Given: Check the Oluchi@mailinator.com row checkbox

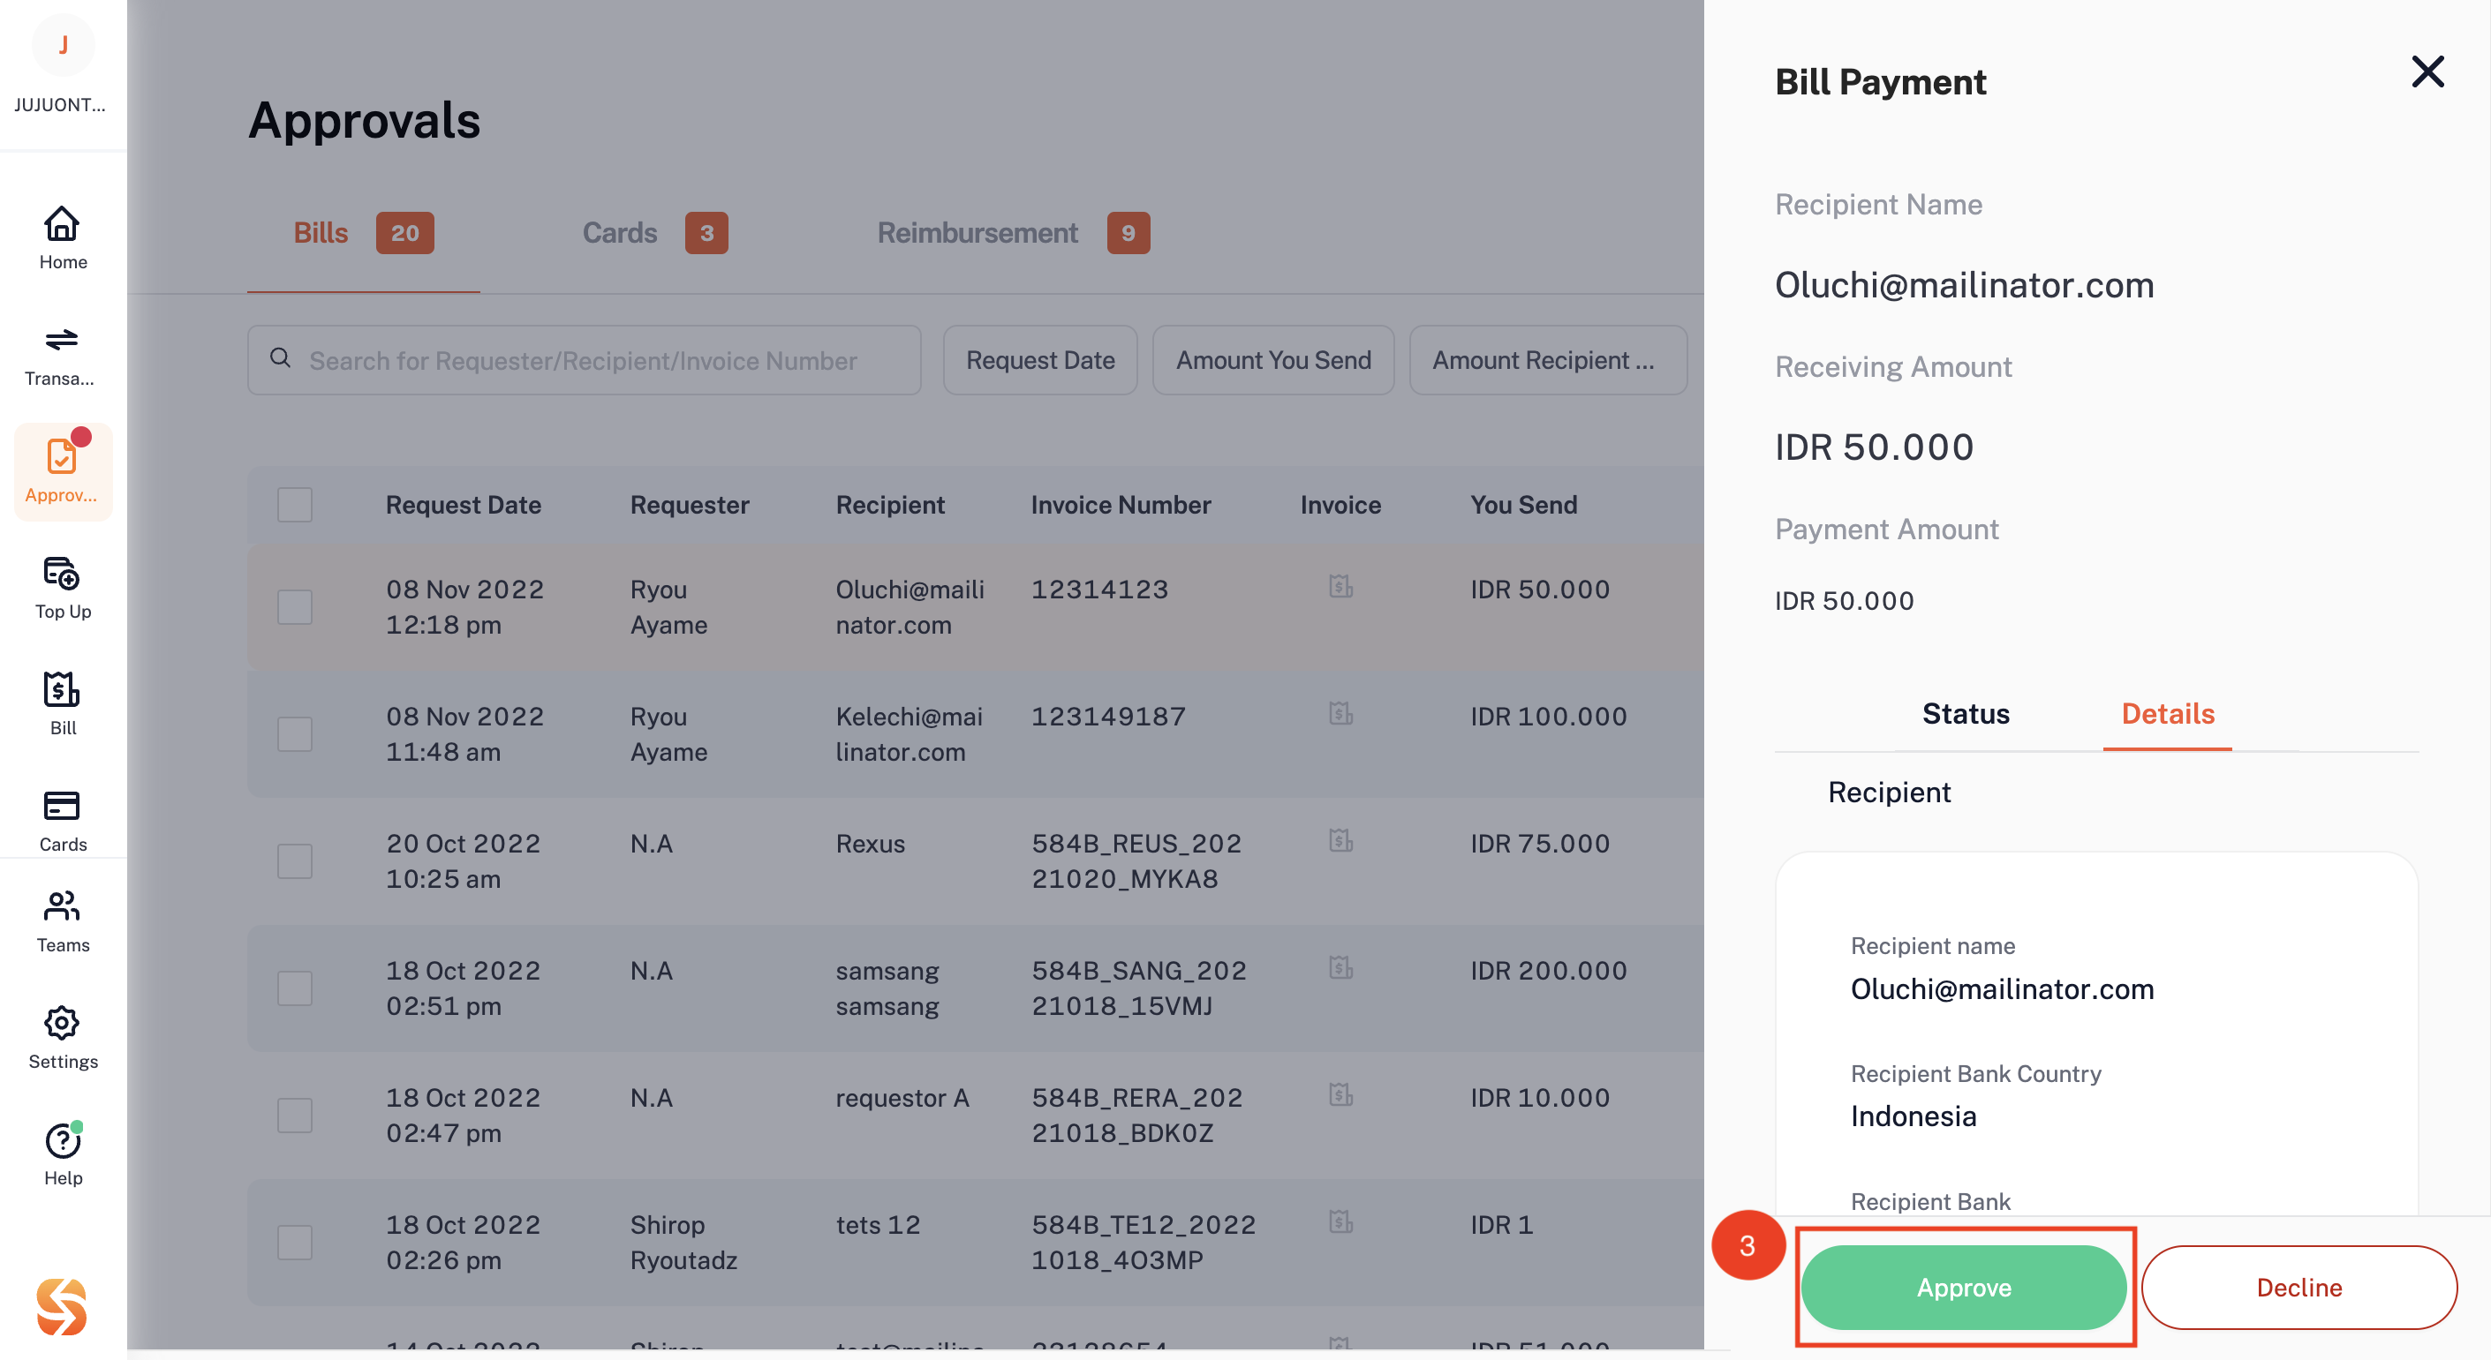Looking at the screenshot, I should [295, 607].
